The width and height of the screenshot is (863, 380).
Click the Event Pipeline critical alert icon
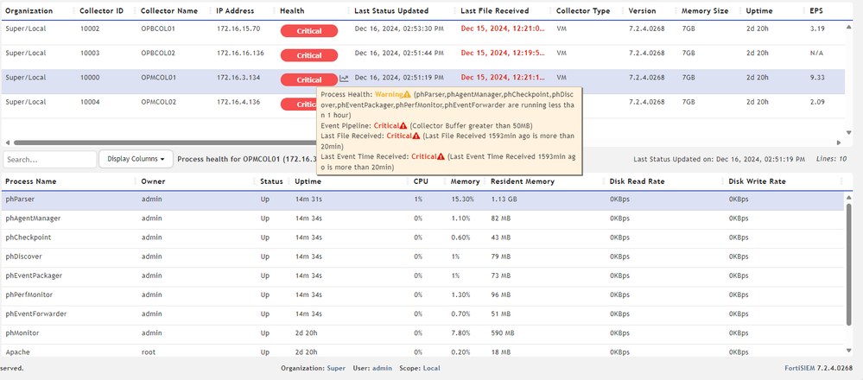pyautogui.click(x=403, y=125)
